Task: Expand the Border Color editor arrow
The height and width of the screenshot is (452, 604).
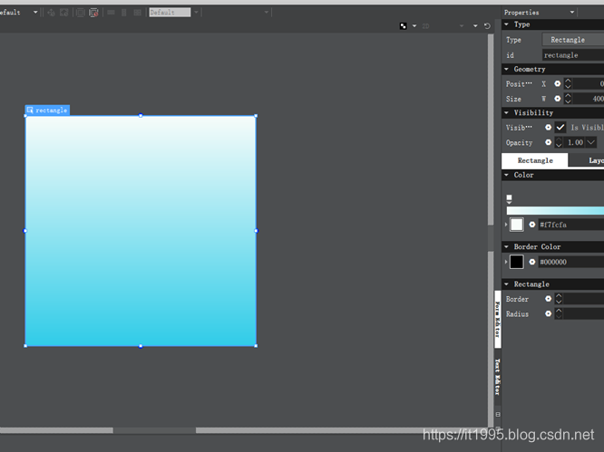Action: [506, 262]
